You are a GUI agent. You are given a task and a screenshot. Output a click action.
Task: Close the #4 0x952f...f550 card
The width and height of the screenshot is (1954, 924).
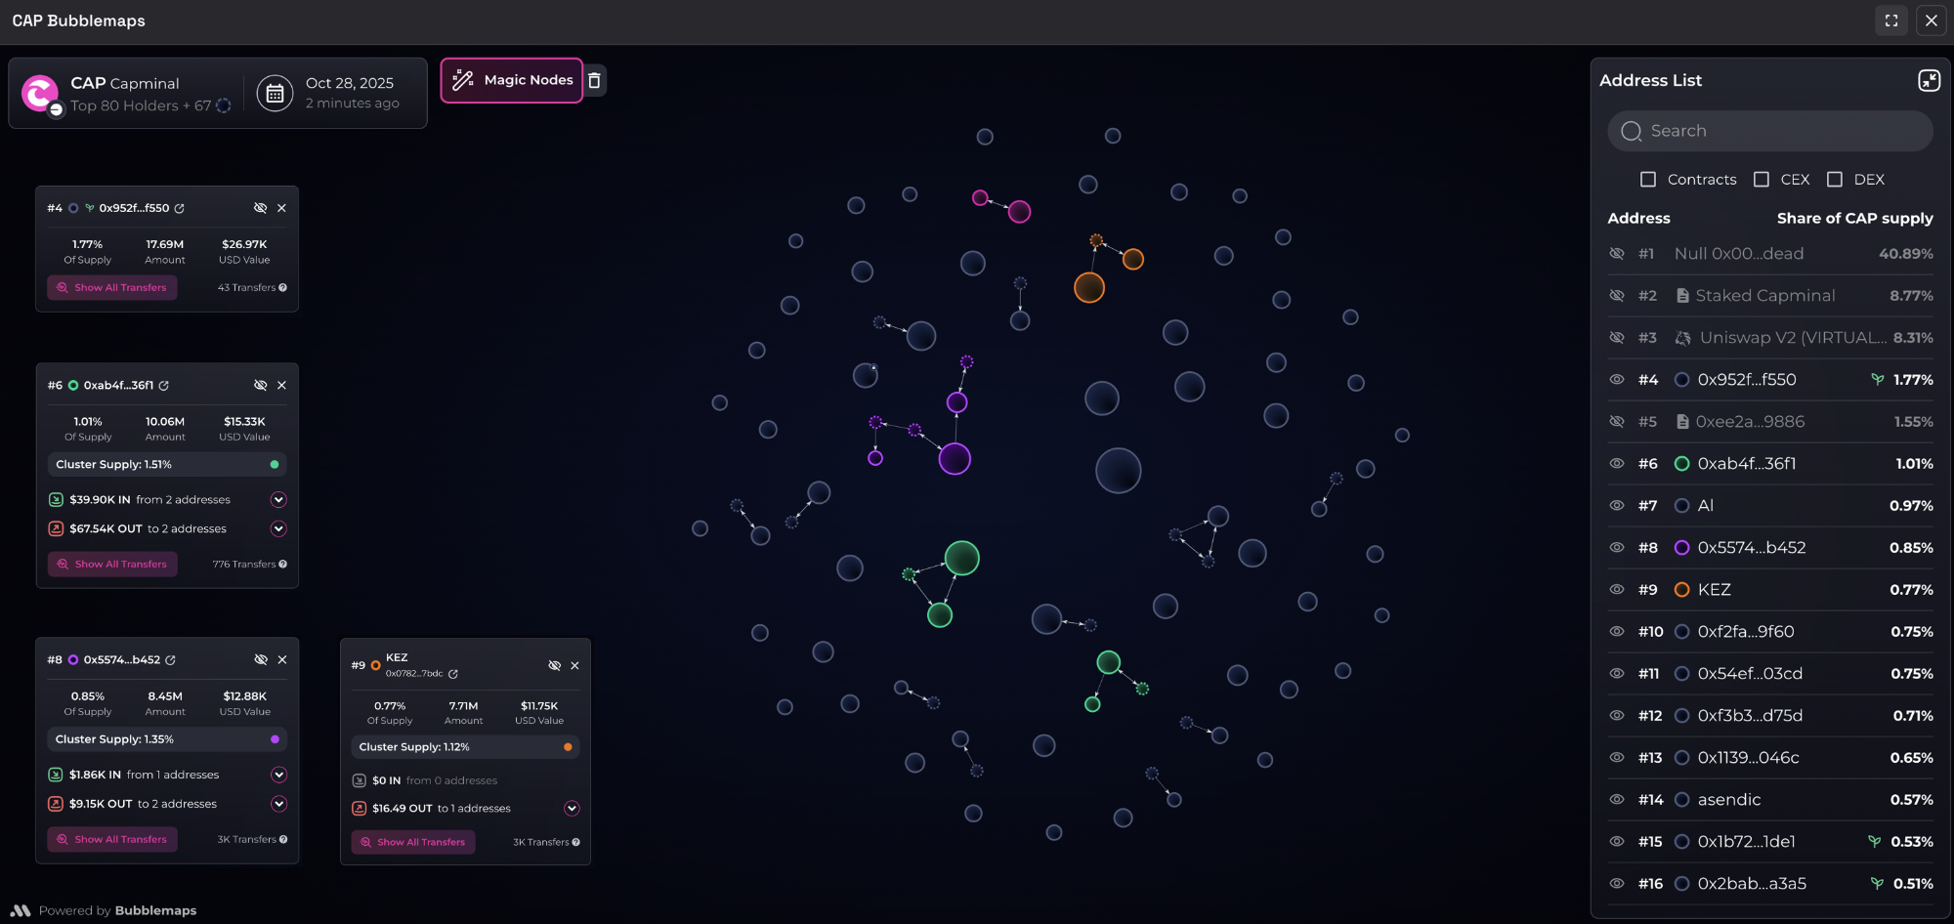click(281, 208)
